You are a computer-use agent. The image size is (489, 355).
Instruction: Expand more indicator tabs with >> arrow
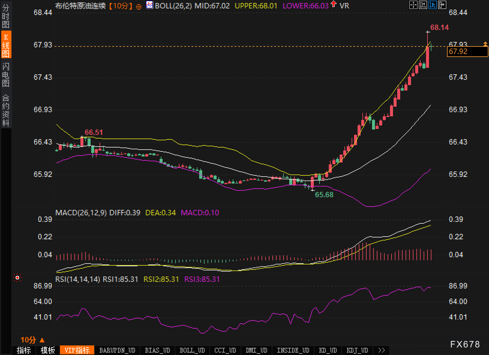click(381, 350)
